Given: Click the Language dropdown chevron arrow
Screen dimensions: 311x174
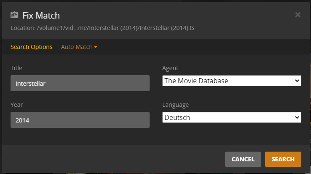Looking at the screenshot, I should tap(297, 117).
